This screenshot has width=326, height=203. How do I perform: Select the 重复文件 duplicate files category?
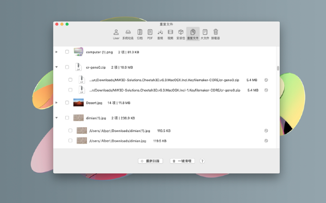[193, 34]
